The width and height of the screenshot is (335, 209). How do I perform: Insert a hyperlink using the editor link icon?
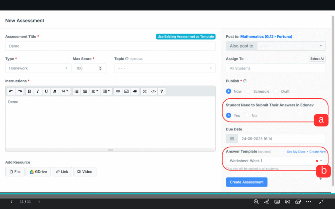(x=118, y=91)
